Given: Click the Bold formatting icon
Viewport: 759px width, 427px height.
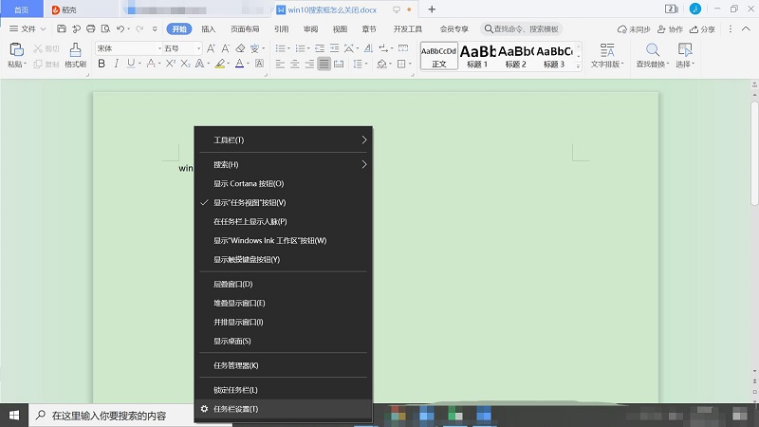Looking at the screenshot, I should pos(101,65).
